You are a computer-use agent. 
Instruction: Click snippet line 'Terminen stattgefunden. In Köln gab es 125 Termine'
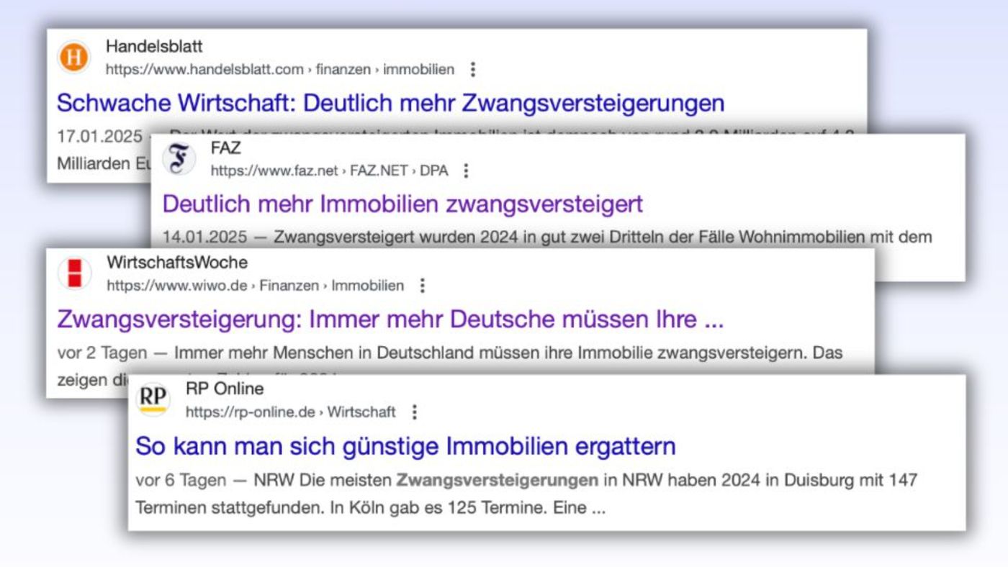click(x=341, y=508)
